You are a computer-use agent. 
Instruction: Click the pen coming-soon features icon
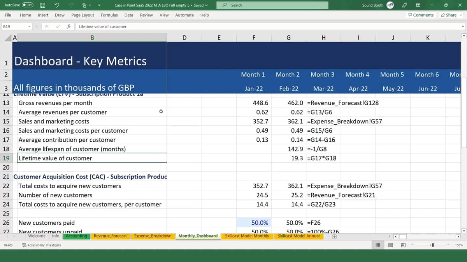coord(404,5)
